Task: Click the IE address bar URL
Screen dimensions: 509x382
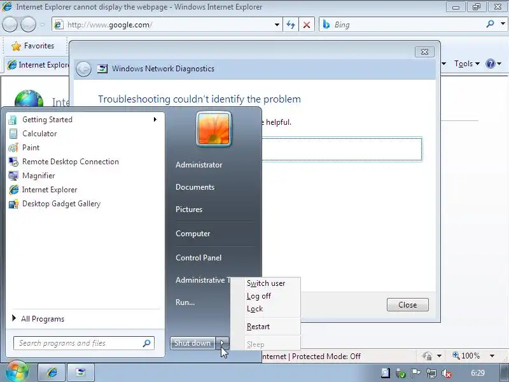Action: click(109, 25)
